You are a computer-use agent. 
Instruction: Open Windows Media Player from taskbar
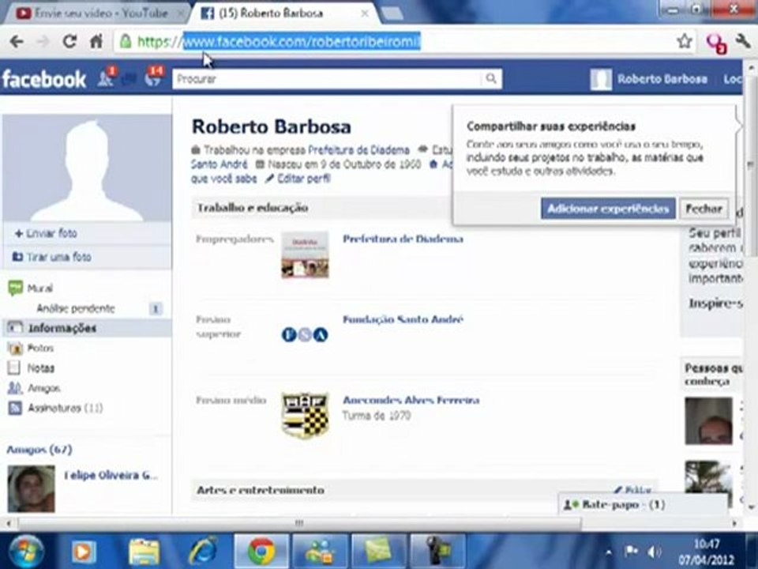click(84, 552)
